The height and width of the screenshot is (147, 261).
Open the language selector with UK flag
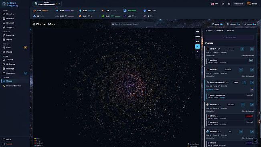214,4
